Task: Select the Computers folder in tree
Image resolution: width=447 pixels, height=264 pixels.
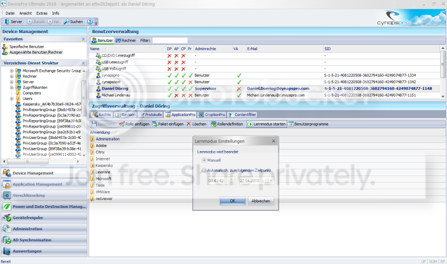Action: [x=31, y=93]
